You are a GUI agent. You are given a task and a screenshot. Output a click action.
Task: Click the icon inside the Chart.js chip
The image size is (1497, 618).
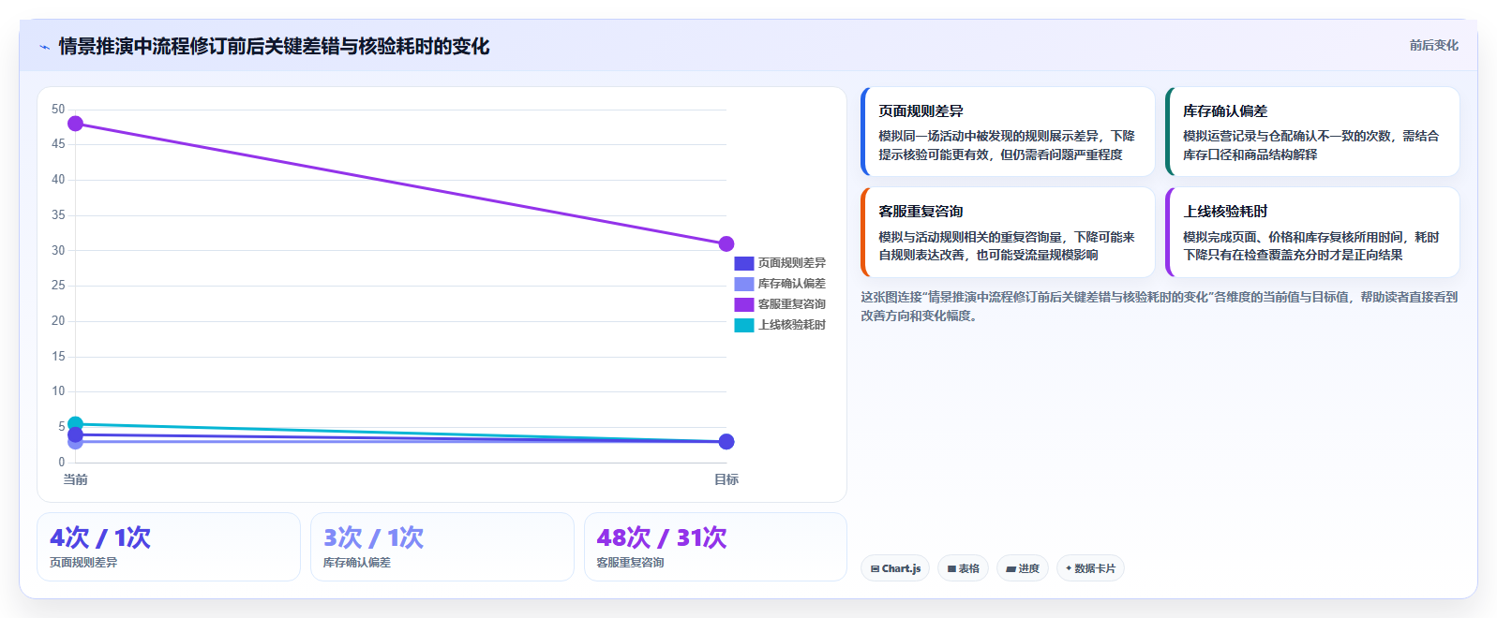(875, 568)
